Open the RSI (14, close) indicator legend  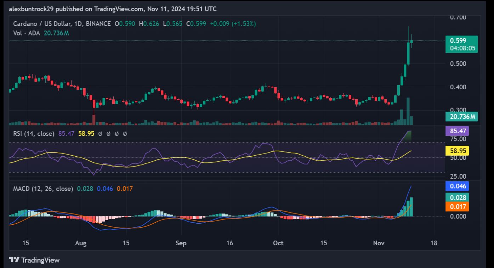[x=34, y=134]
